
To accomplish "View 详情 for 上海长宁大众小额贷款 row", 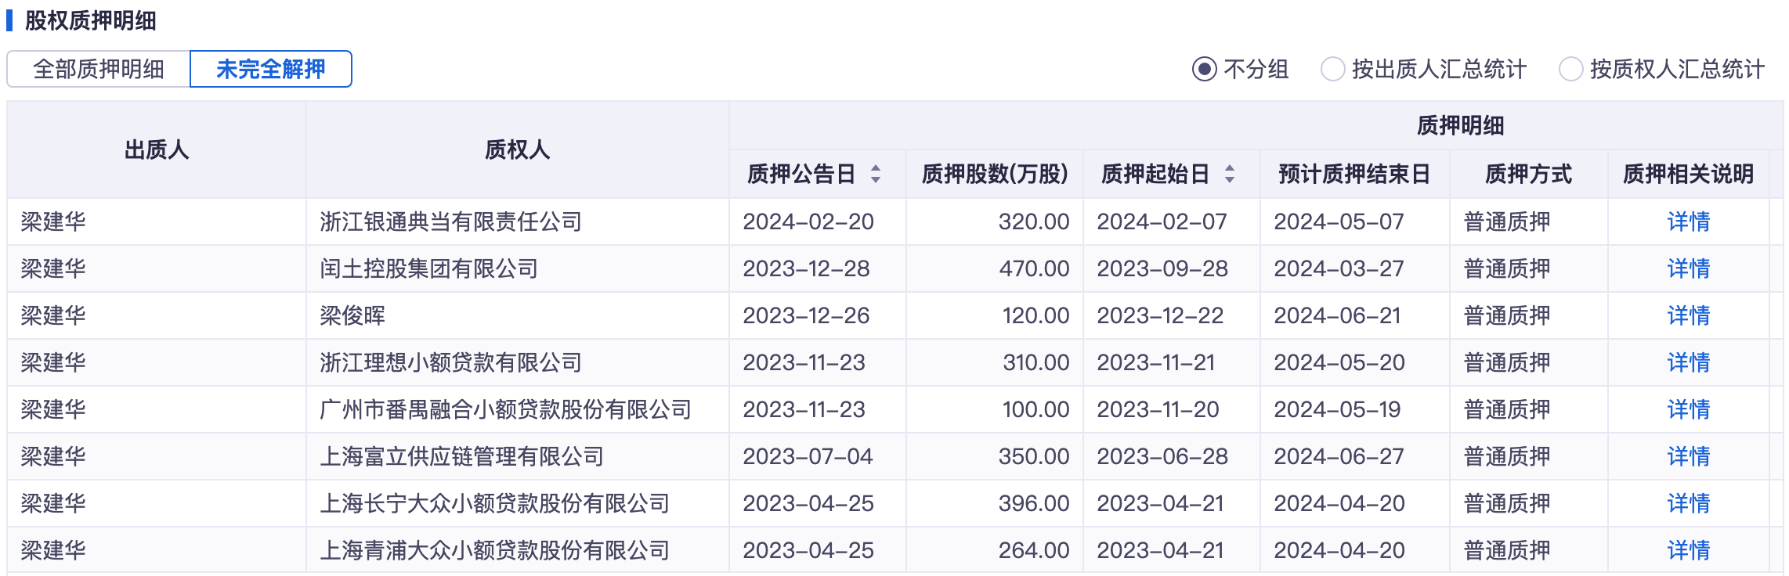I will (1688, 503).
